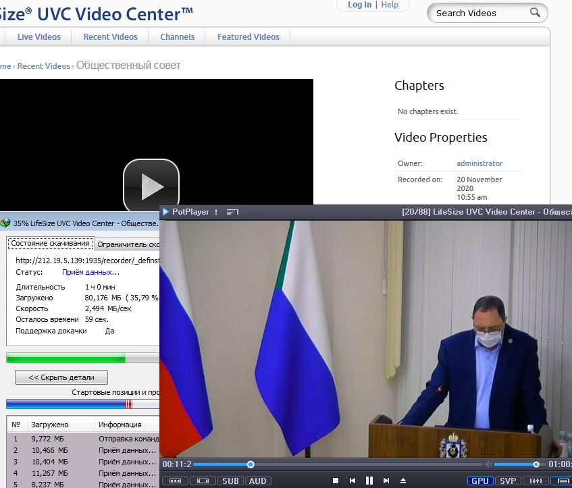Open the equalizer control panel in PotPlayer
572x488 pixels.
[x=536, y=481]
